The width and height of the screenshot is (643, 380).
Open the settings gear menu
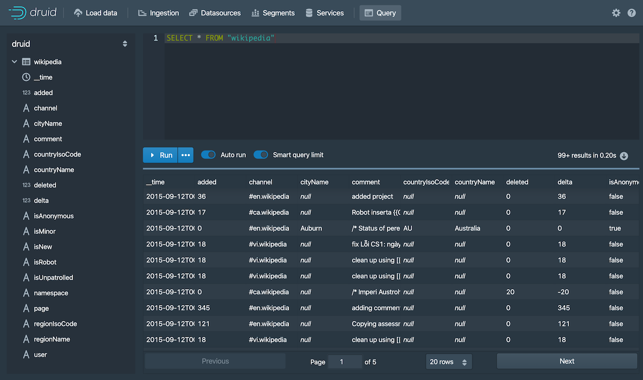[616, 13]
